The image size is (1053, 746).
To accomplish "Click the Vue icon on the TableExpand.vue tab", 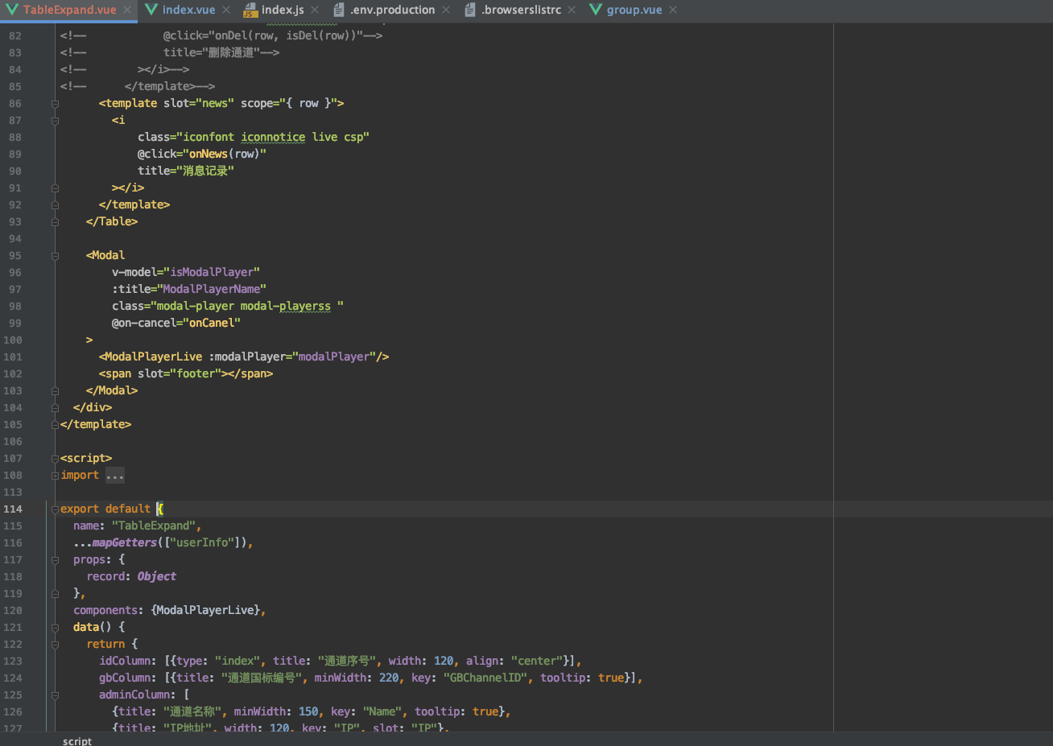I will click(x=12, y=10).
